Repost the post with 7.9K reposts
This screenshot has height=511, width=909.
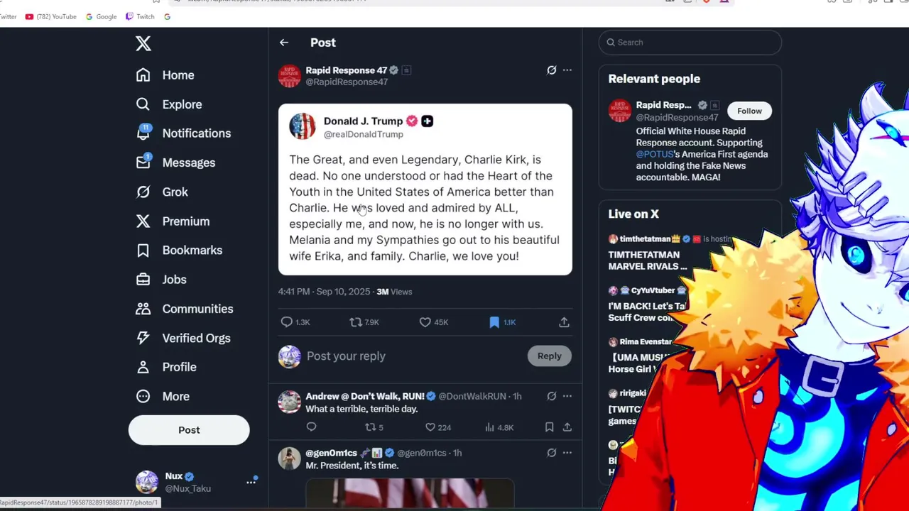pyautogui.click(x=356, y=322)
